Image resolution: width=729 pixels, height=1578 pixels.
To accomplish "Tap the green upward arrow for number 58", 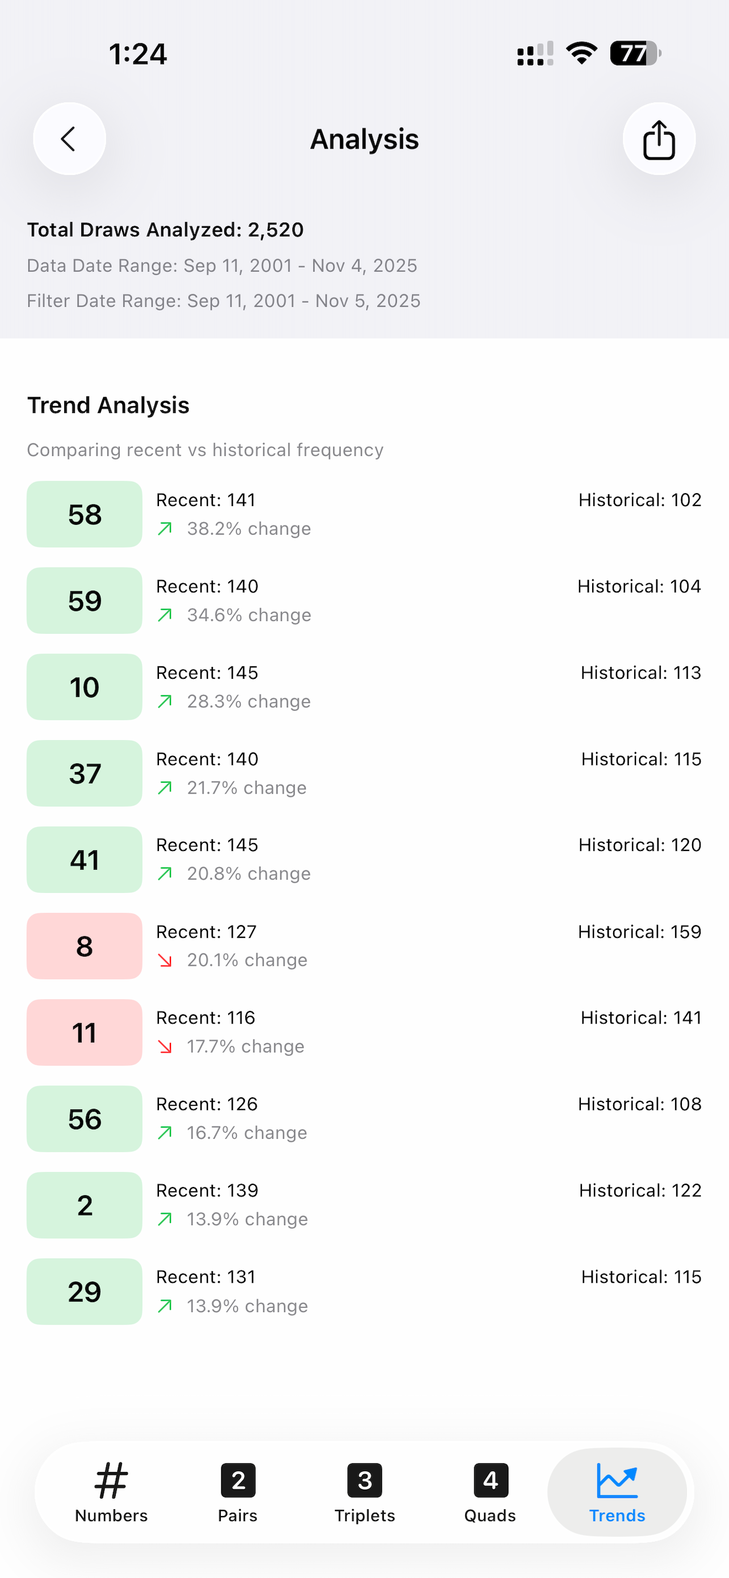I will tap(165, 528).
